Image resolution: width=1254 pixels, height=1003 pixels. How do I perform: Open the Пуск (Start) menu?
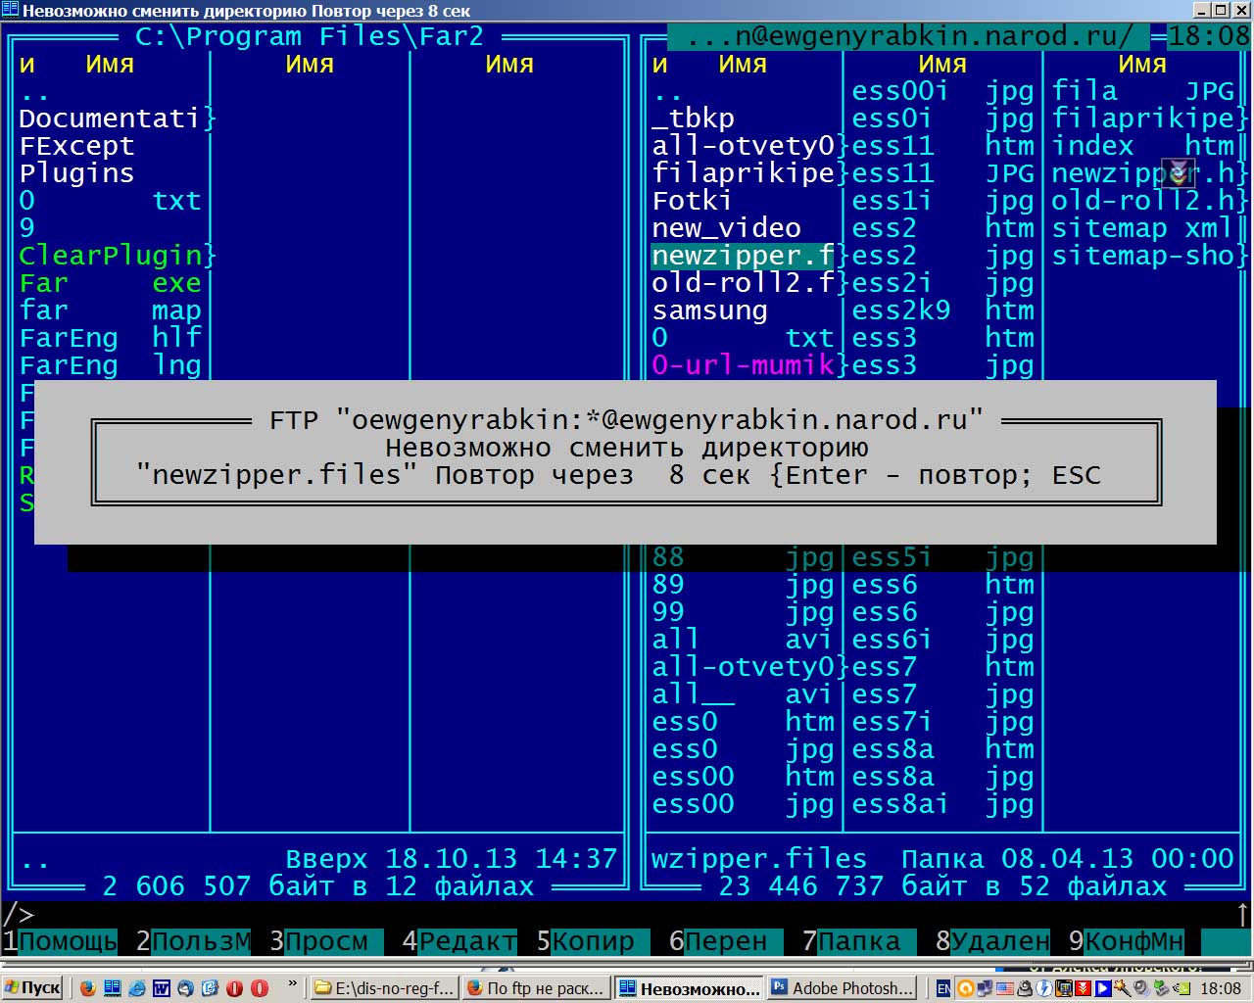(32, 988)
